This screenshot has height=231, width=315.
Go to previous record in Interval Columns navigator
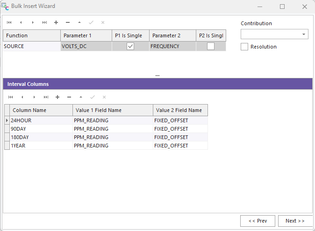21,97
